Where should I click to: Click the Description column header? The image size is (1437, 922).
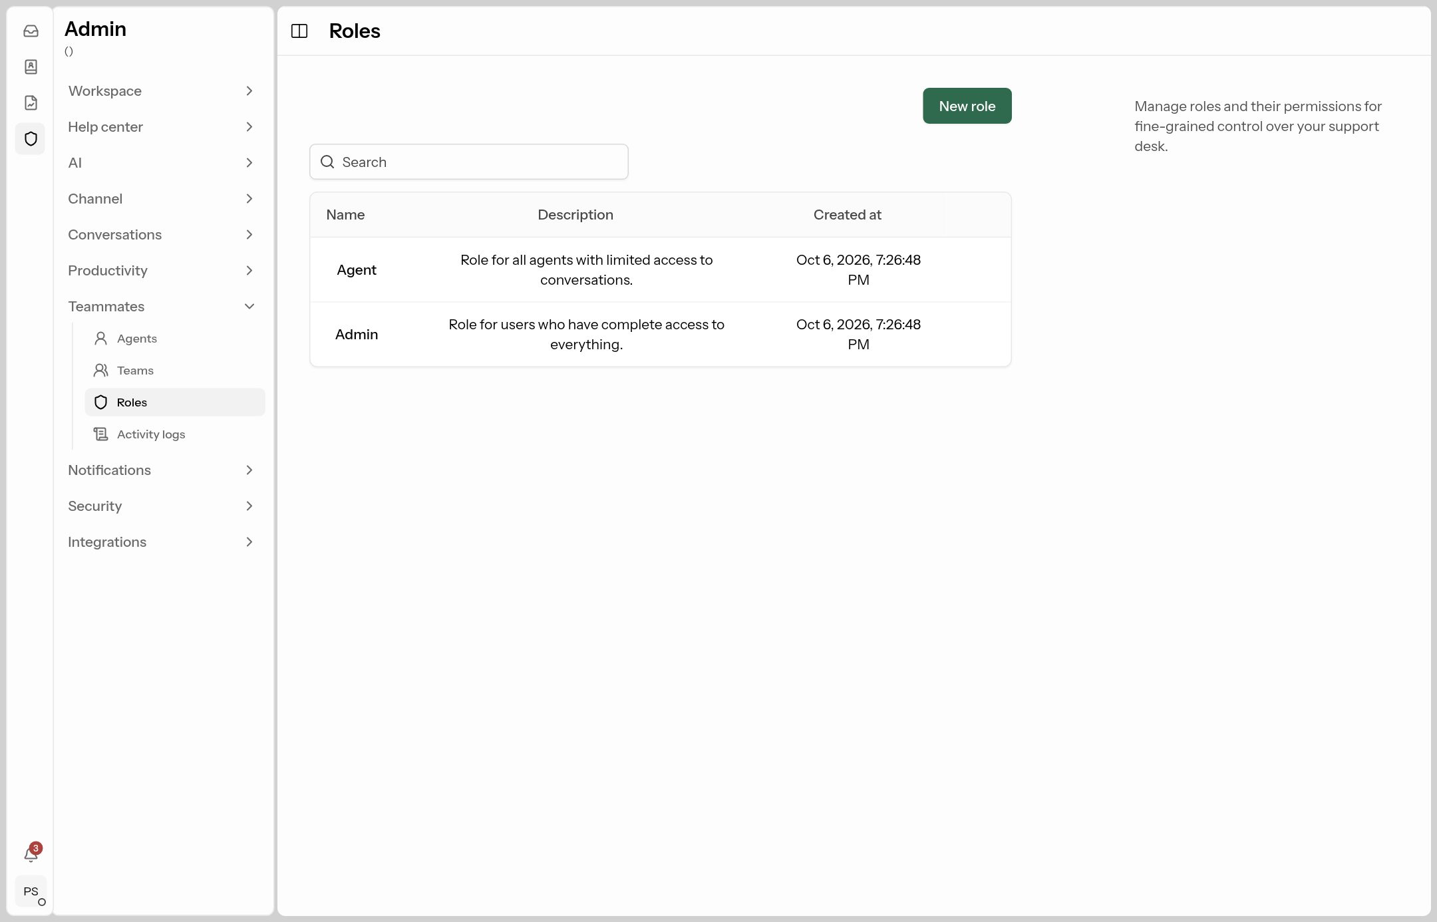575,215
